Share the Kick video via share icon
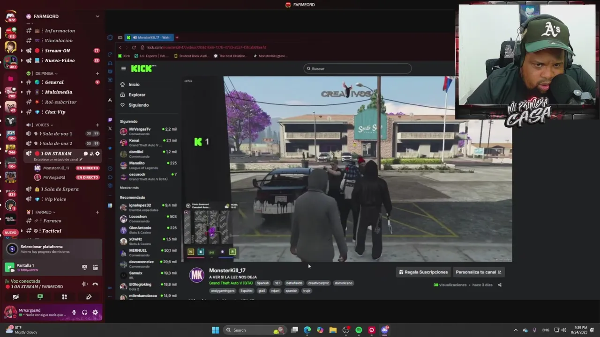Image resolution: width=600 pixels, height=337 pixels. 500,285
